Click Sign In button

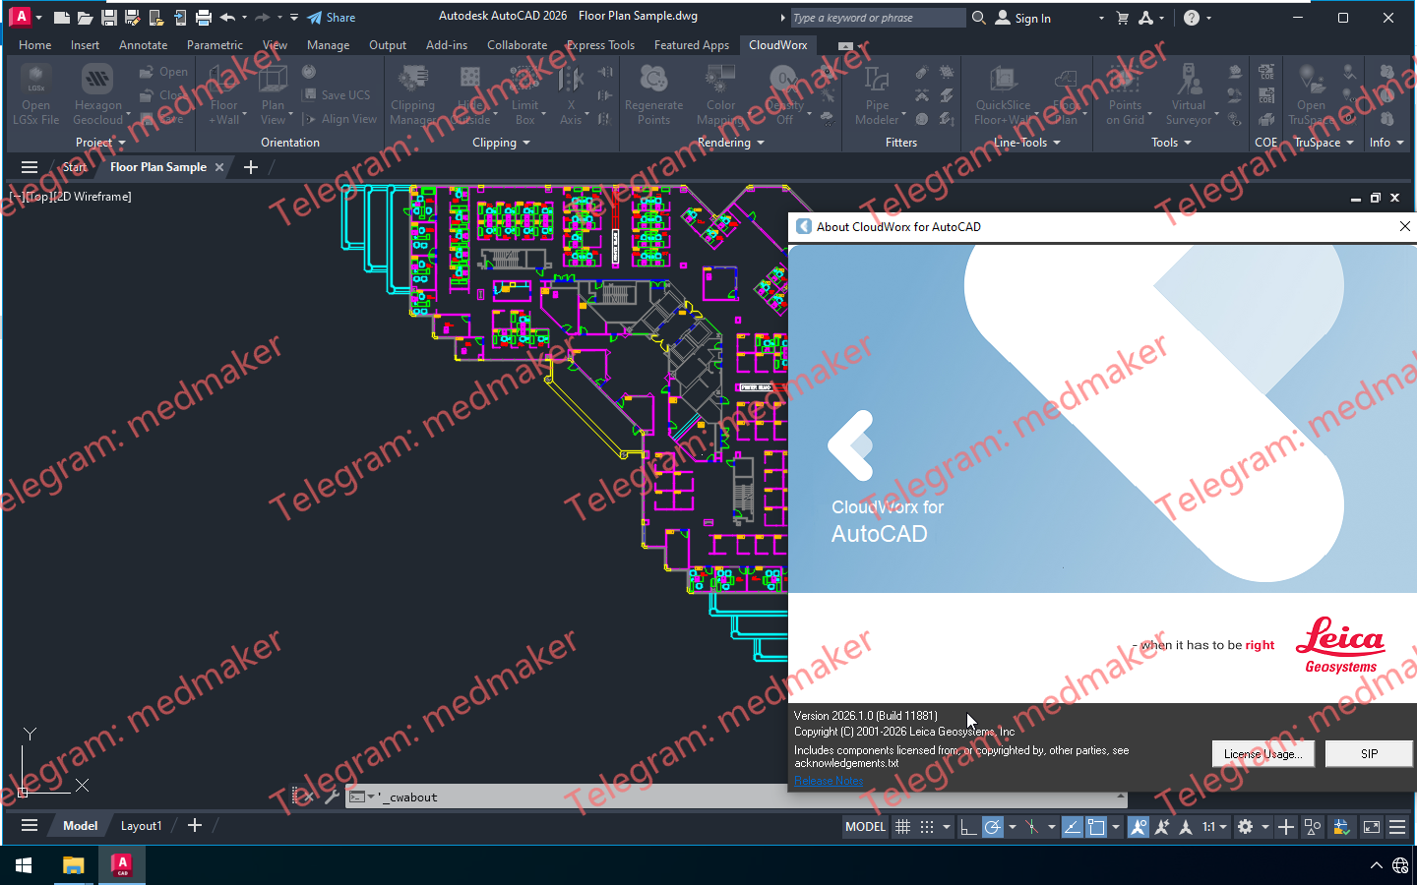click(1023, 18)
